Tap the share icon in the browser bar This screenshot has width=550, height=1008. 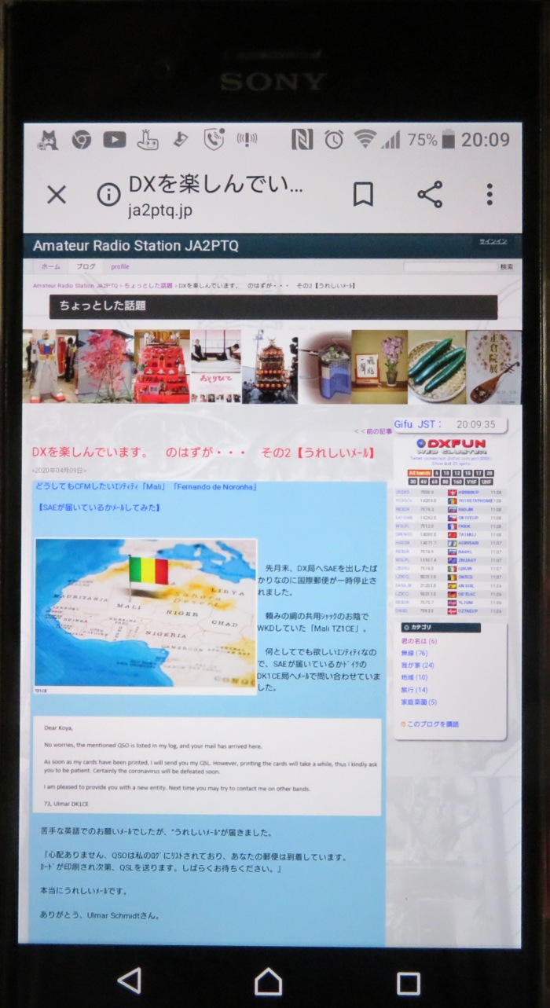[429, 194]
